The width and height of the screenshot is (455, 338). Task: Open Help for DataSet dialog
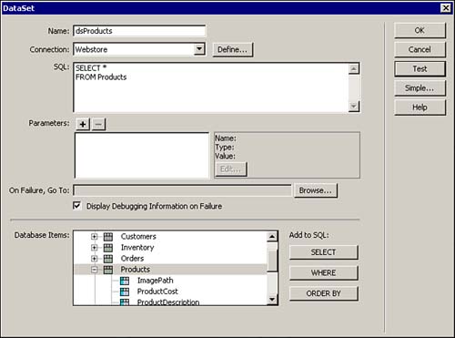420,108
